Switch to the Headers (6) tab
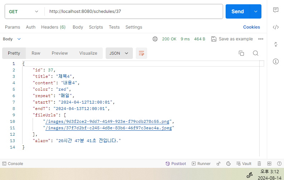 [53, 27]
